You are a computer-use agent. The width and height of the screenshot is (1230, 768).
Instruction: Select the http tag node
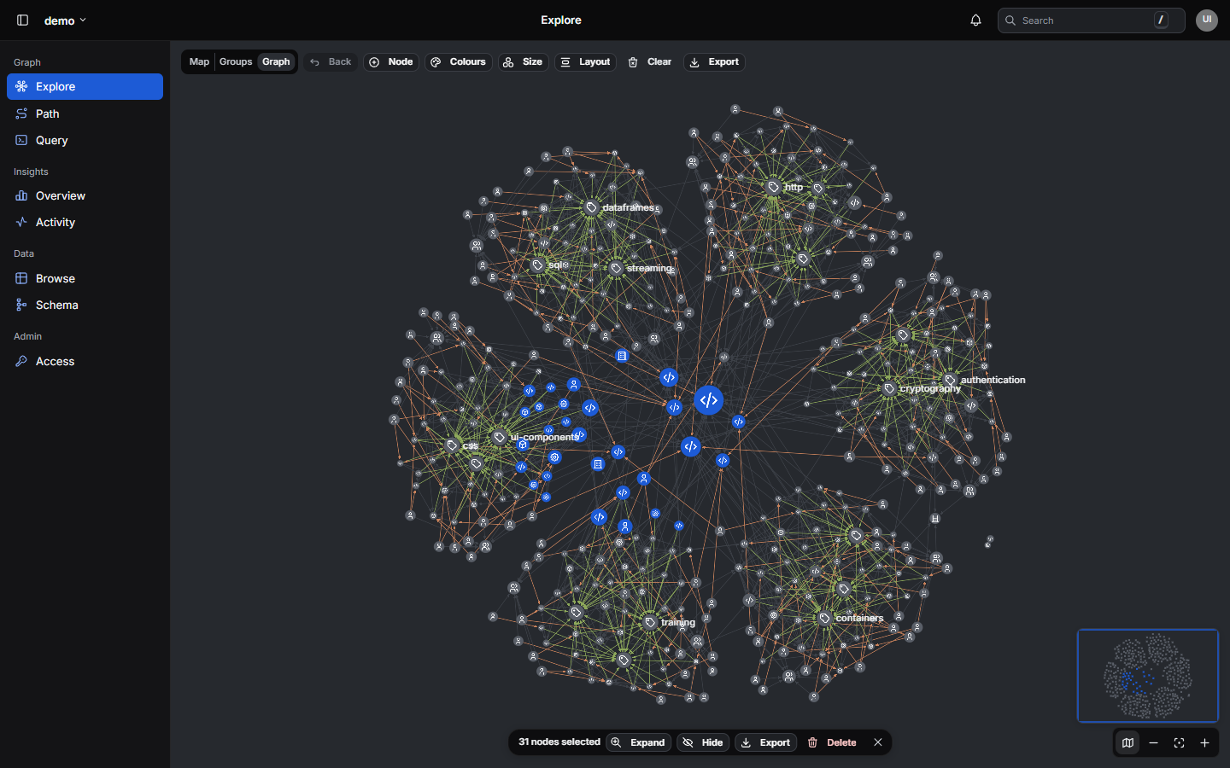pyautogui.click(x=773, y=187)
